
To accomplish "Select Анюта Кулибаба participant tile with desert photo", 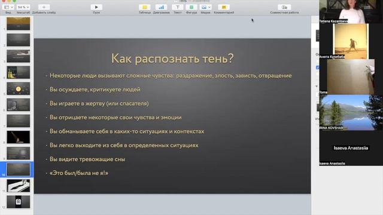I will (351, 41).
